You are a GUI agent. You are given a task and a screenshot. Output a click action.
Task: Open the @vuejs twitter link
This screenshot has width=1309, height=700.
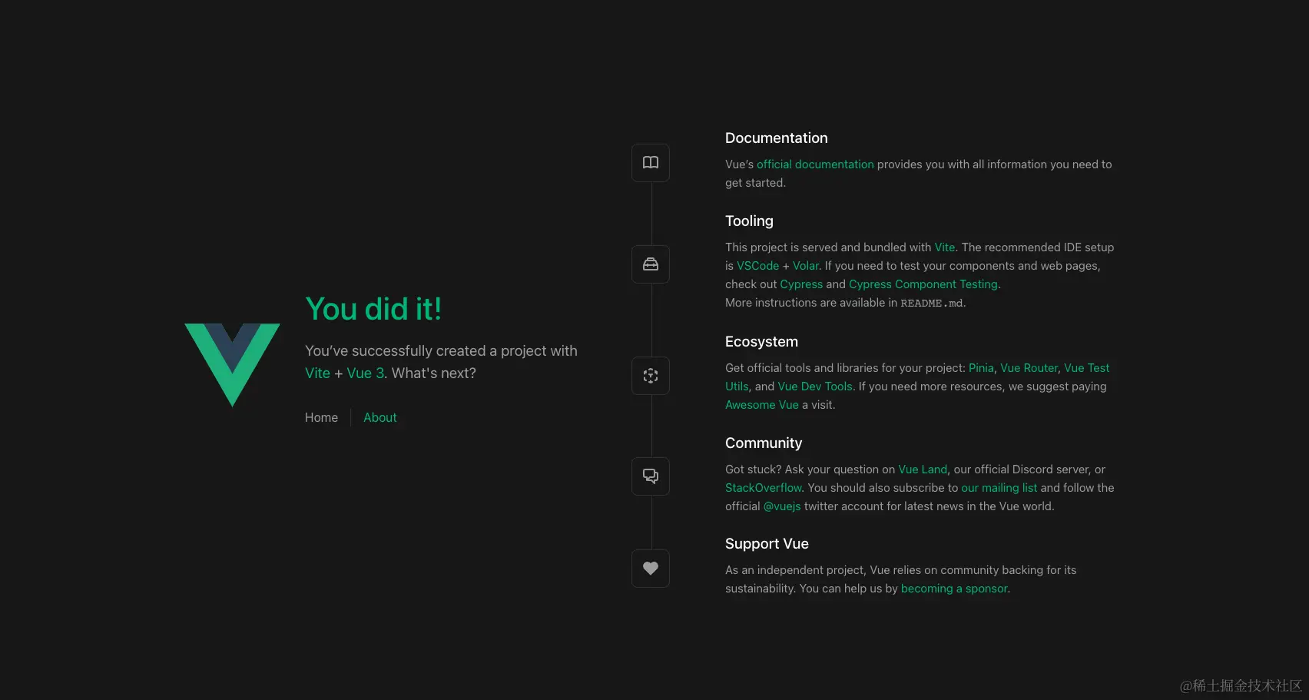point(782,506)
